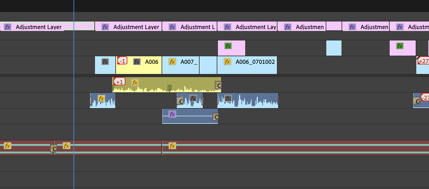Click the -1 speed badge on the yellow A006 clip
Image resolution: width=429 pixels, height=189 pixels.
(x=122, y=61)
